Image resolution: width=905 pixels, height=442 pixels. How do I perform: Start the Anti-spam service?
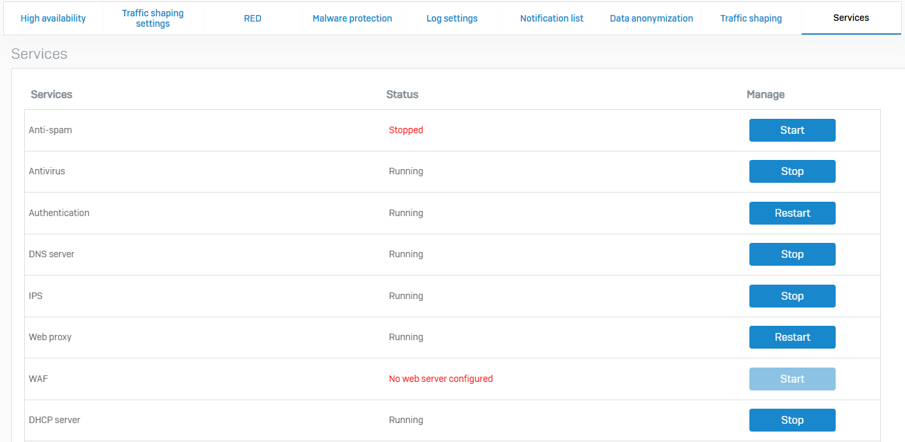792,130
